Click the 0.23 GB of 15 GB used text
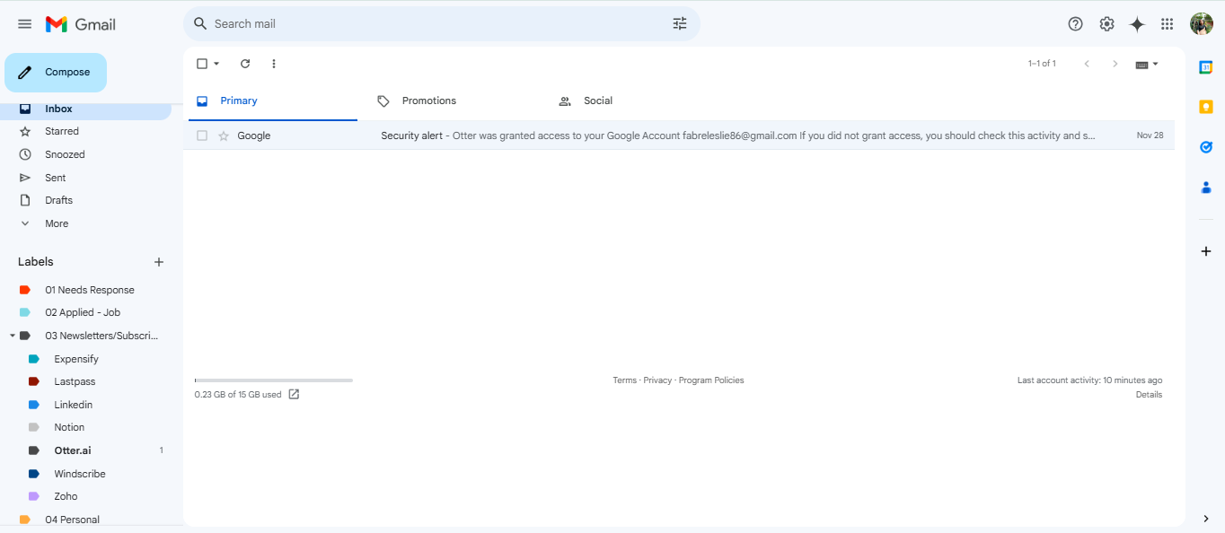Screen dimensions: 1225x533 point(238,395)
